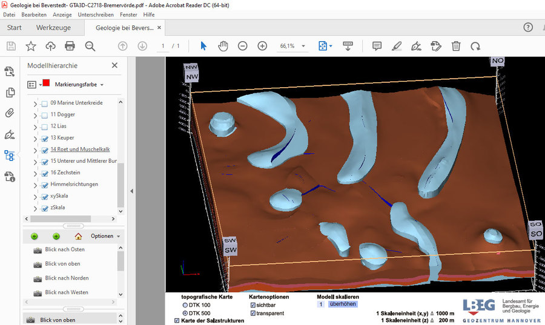This screenshot has width=545, height=325.
Task: Toggle the transparent map option
Action: [x=253, y=314]
